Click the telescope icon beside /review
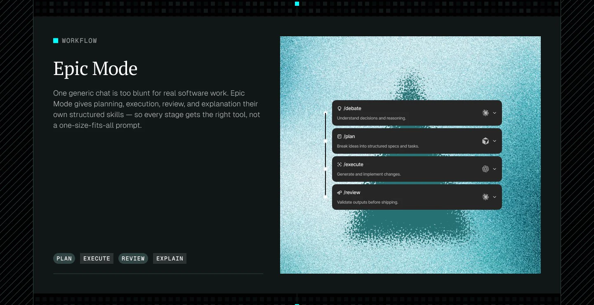This screenshot has width=594, height=305. pos(339,192)
